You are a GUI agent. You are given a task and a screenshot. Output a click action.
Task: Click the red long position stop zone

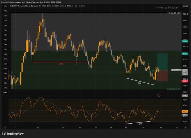pyautogui.click(x=162, y=76)
